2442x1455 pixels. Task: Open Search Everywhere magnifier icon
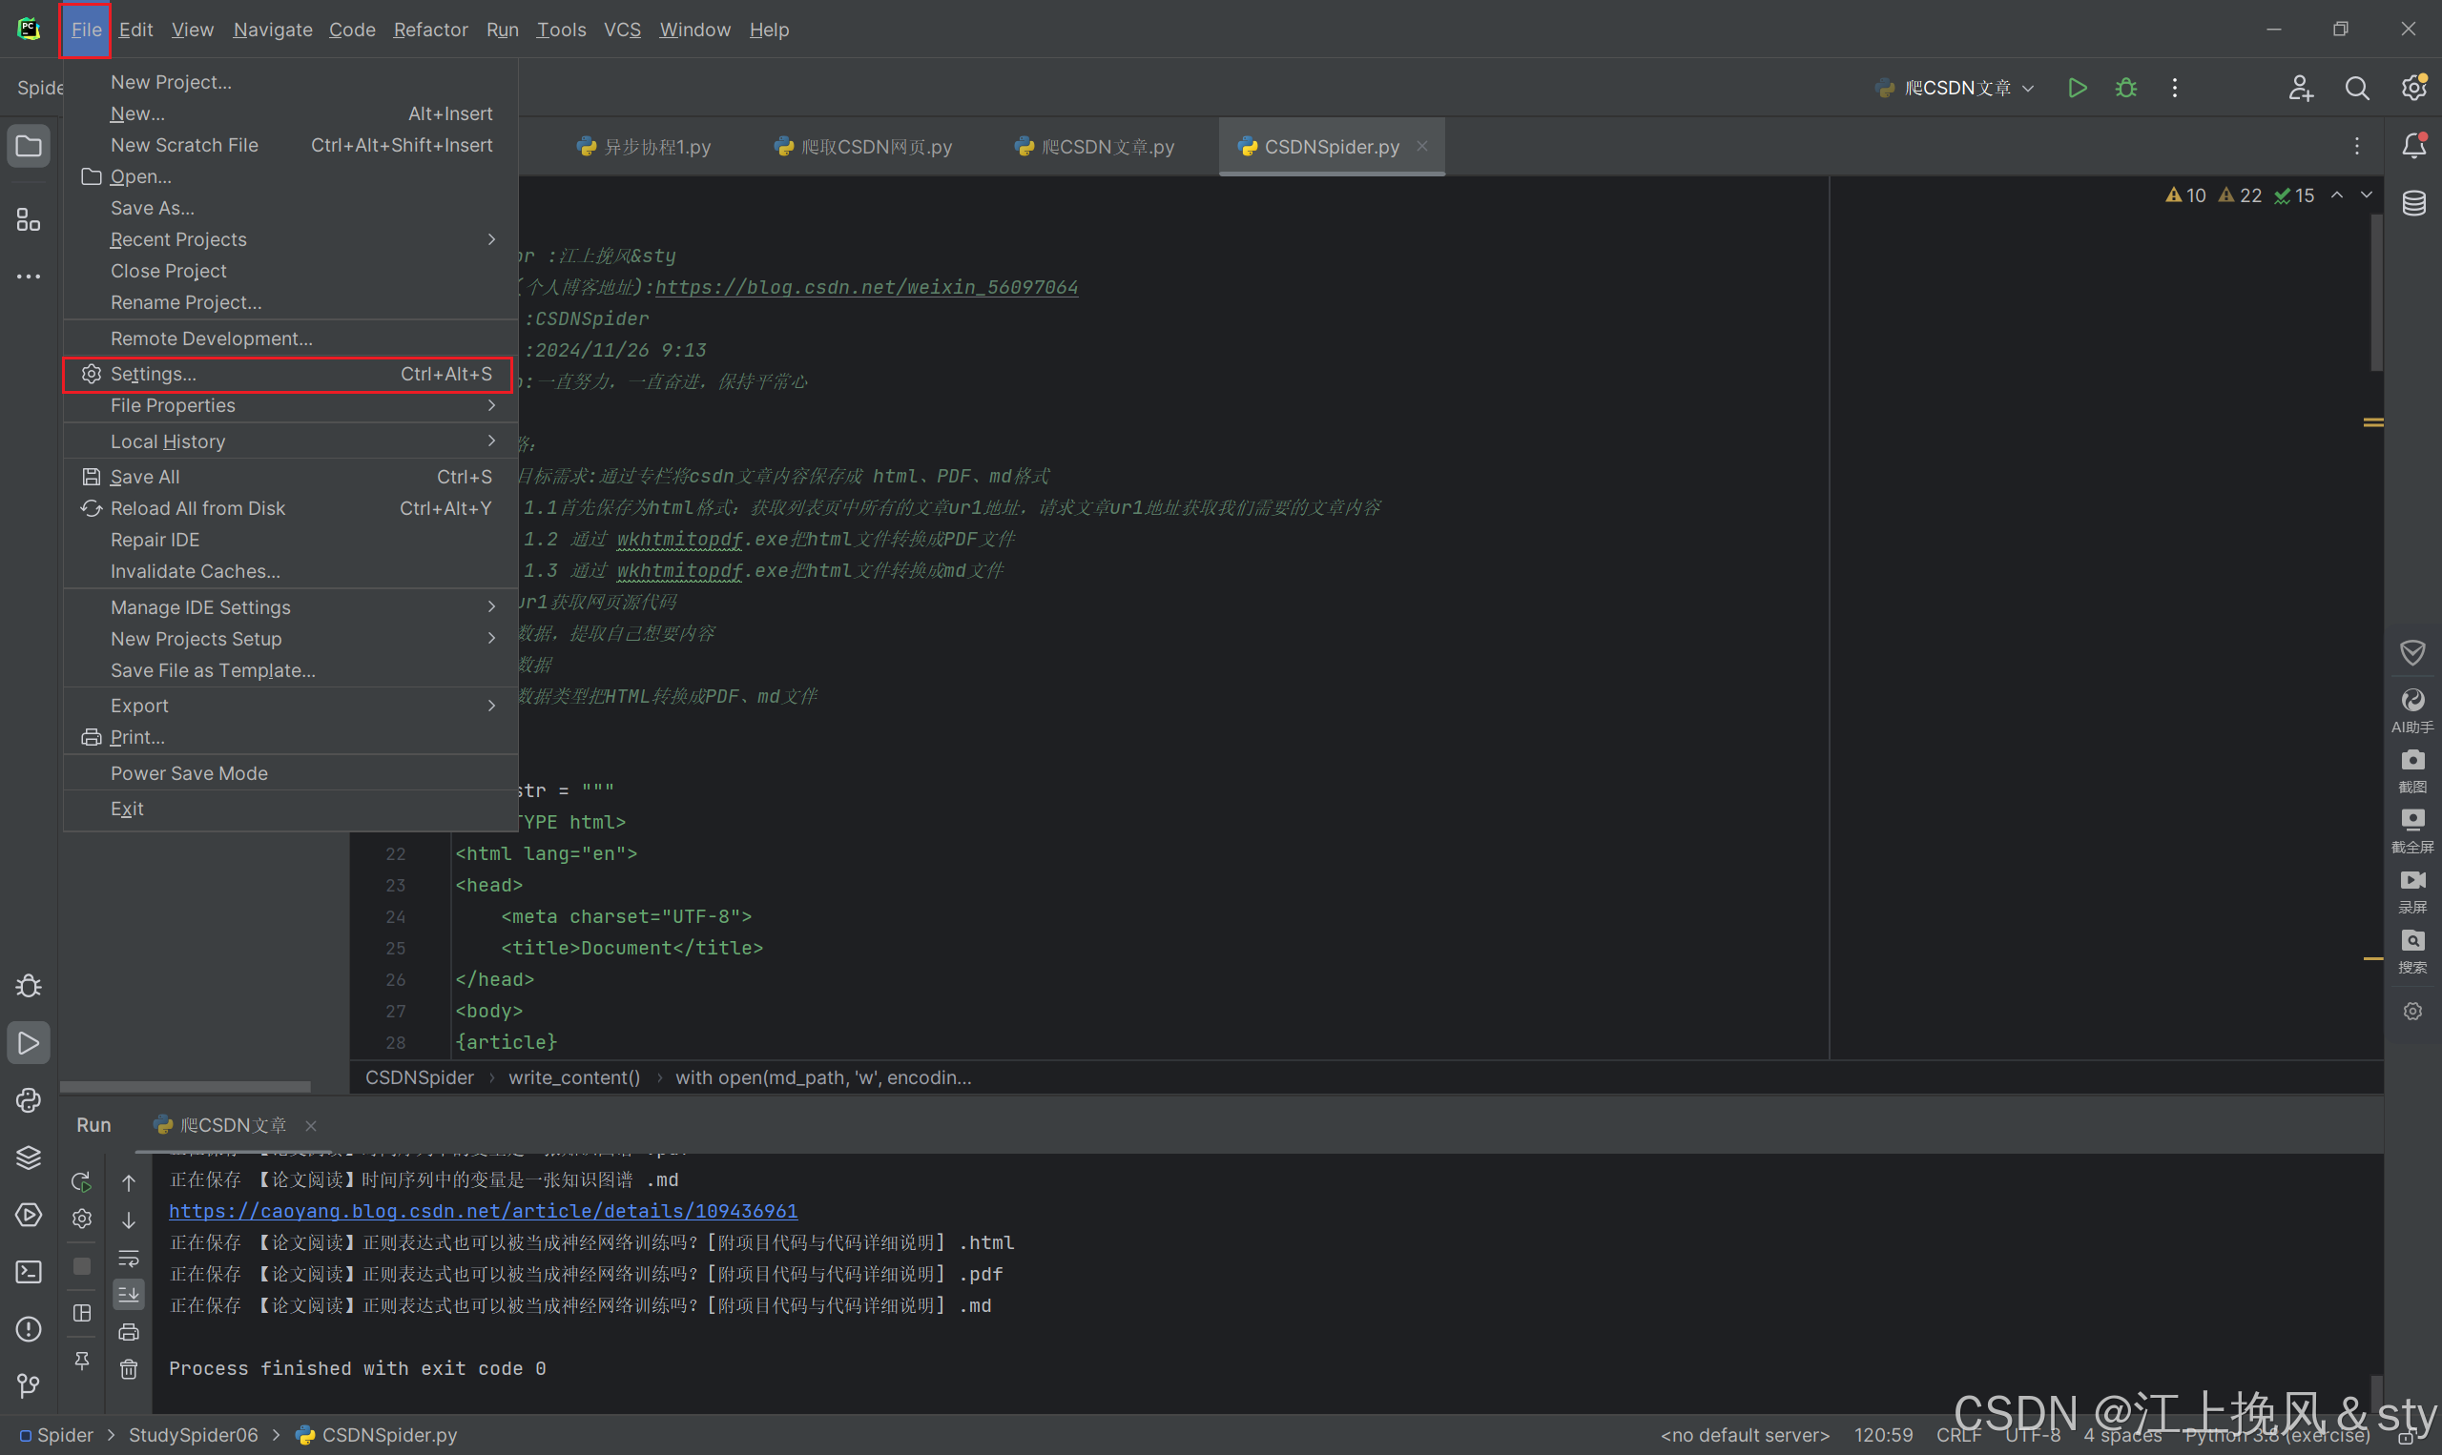pyautogui.click(x=2357, y=89)
